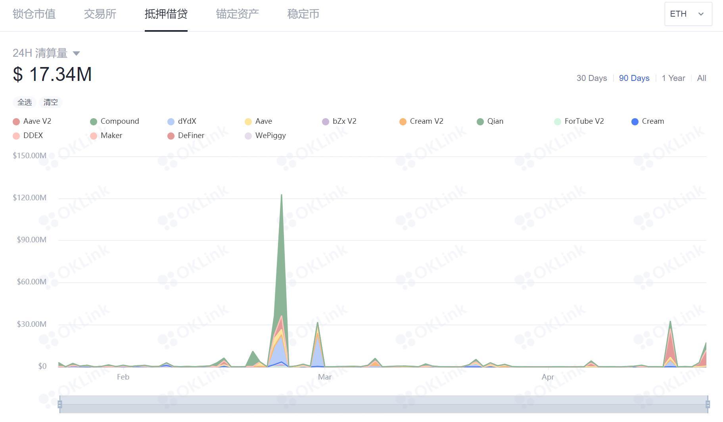Click the Maker legend color dot
The image size is (723, 422).
tap(93, 136)
